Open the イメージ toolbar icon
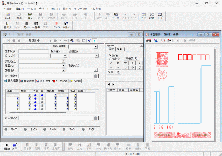 143,16
